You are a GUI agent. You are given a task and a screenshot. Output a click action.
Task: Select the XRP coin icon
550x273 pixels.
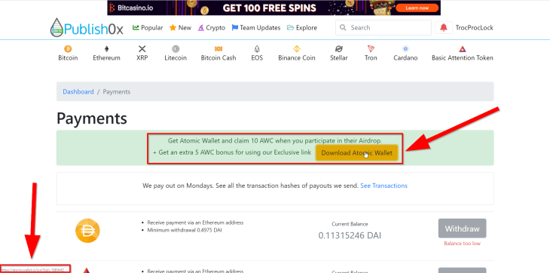point(142,49)
